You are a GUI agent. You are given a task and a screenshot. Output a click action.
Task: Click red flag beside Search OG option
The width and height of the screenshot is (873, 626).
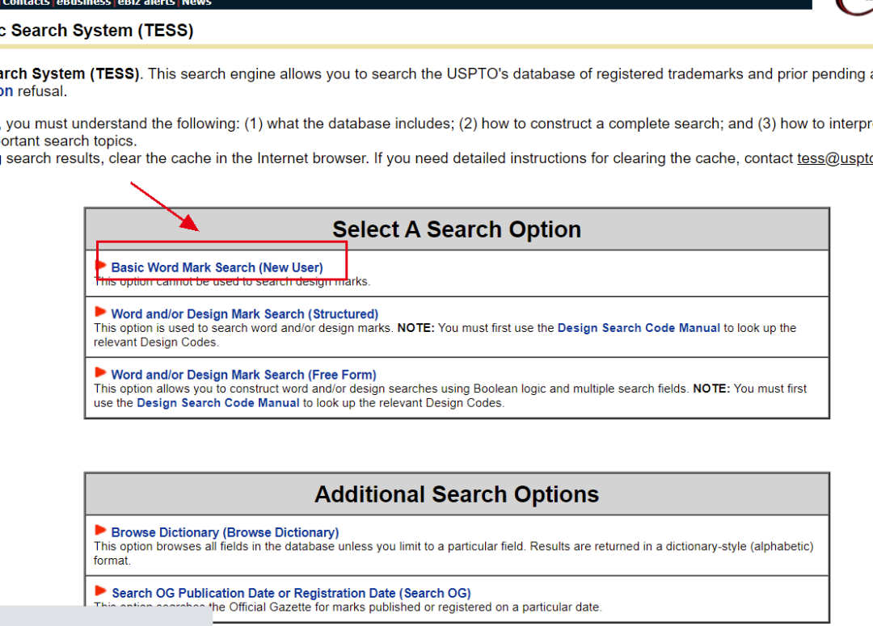[100, 590]
